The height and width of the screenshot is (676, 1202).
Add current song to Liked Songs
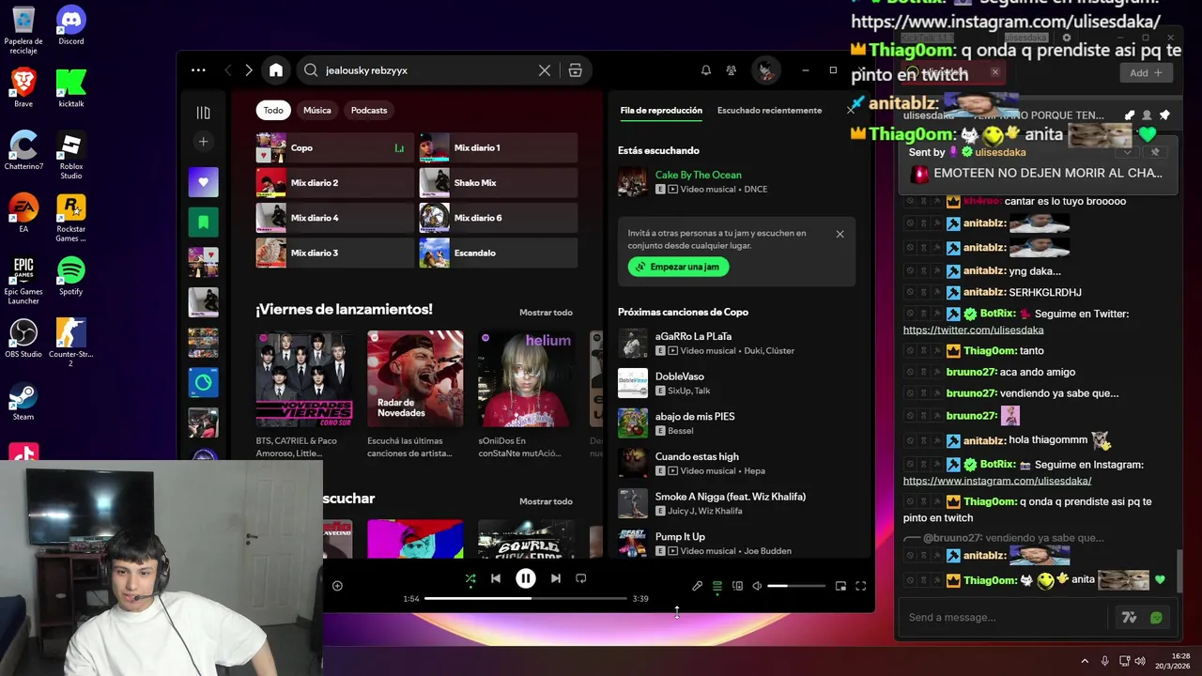point(337,586)
